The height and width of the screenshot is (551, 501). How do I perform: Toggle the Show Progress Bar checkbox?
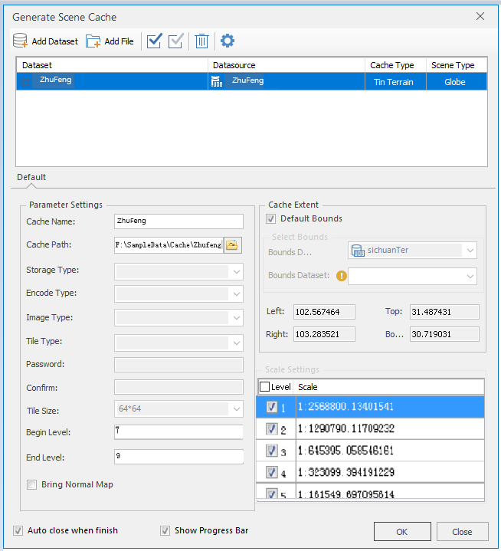[165, 530]
